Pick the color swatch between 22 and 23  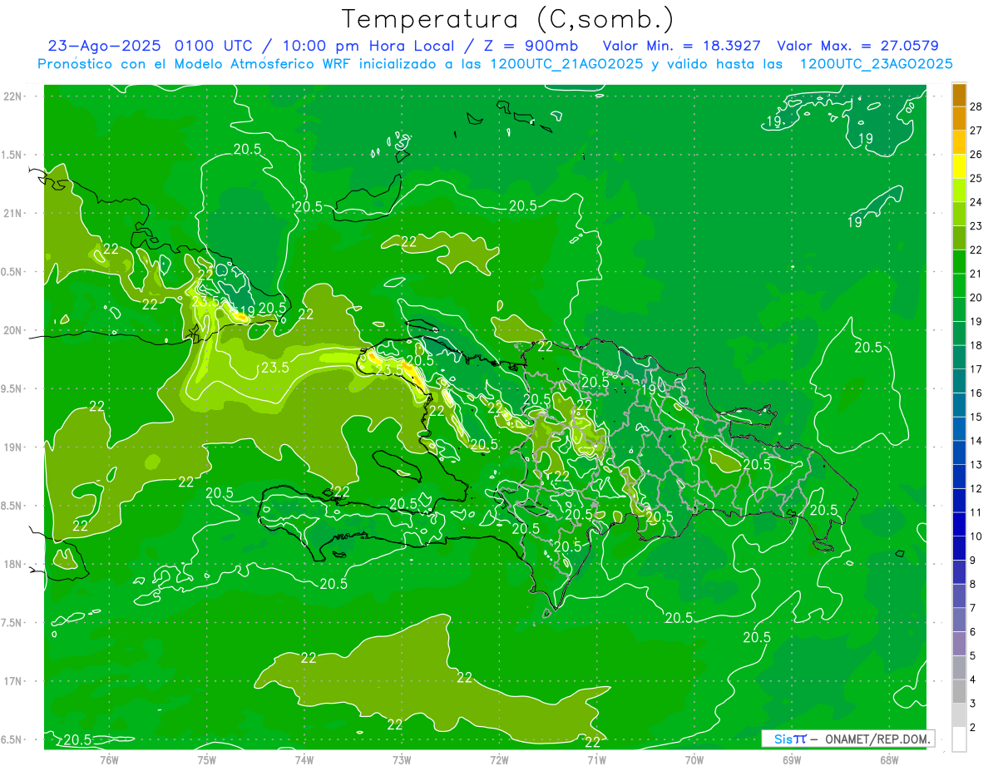click(x=959, y=238)
